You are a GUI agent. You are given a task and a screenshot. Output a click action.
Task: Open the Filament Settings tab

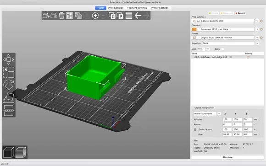coord(137,8)
